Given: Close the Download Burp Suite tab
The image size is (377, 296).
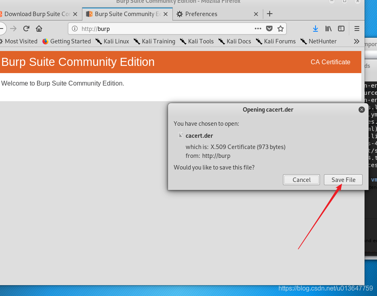Looking at the screenshot, I should coord(75,14).
